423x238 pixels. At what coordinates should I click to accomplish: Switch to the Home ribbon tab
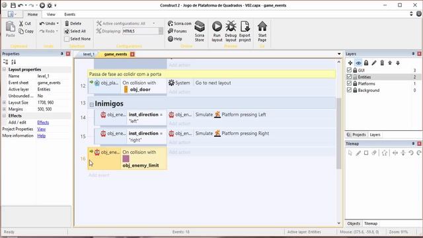[32, 15]
